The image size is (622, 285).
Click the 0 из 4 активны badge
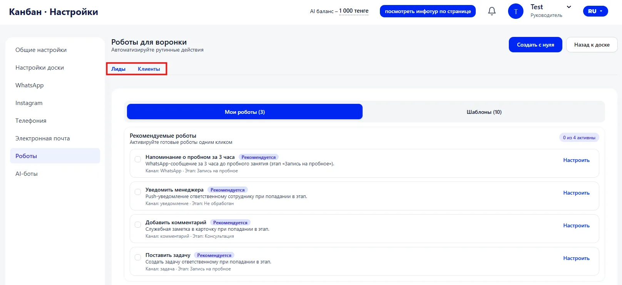(579, 137)
